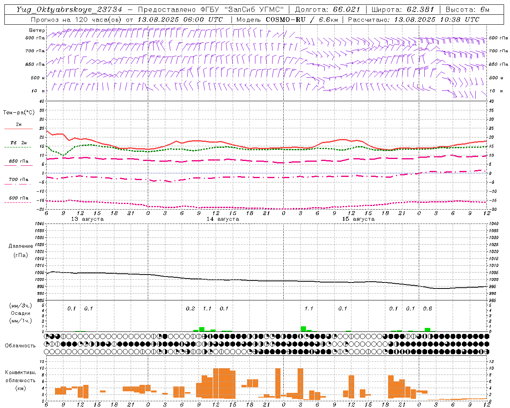The width and height of the screenshot is (510, 408).
Task: Select the Тем-ра(°C) axis title
Action: point(19,113)
